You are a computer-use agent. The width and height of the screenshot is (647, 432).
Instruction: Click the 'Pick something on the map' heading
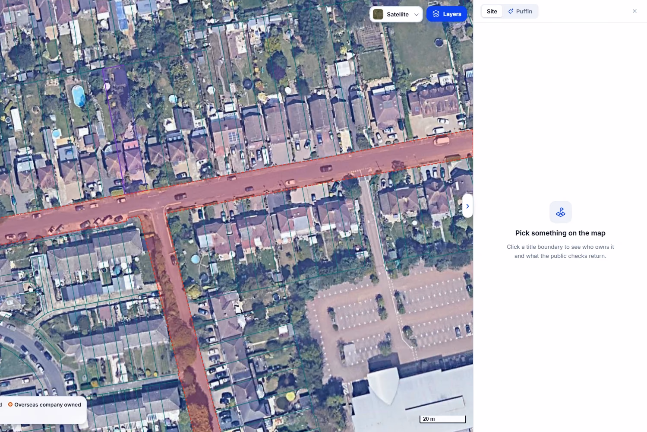pos(560,233)
